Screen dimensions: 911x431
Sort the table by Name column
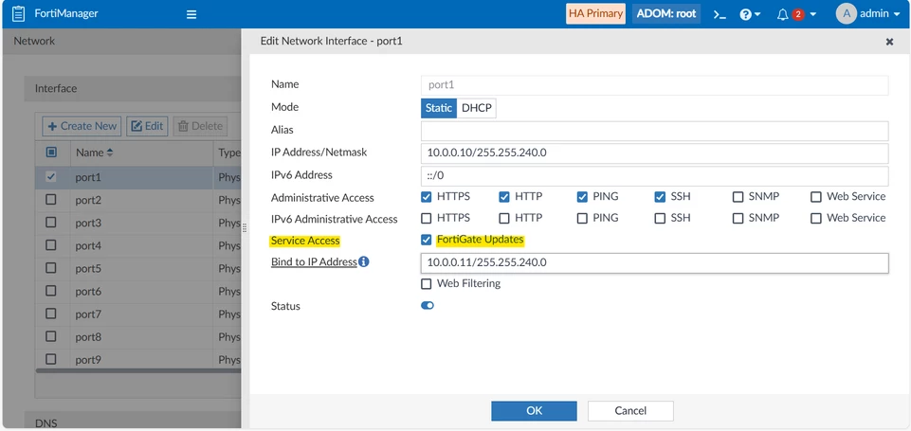[94, 153]
